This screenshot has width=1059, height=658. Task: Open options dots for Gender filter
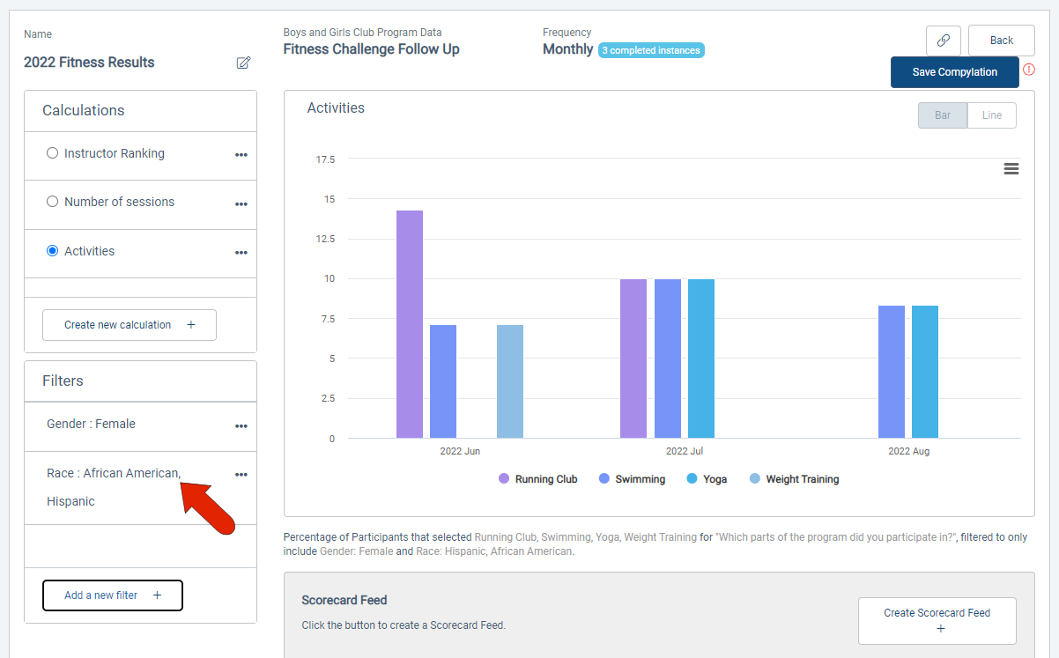[x=241, y=426]
